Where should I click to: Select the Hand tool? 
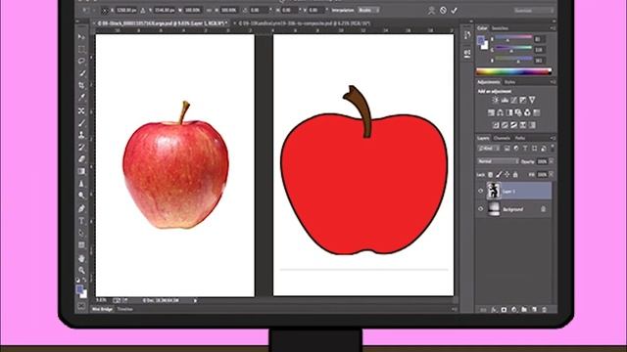click(x=81, y=258)
